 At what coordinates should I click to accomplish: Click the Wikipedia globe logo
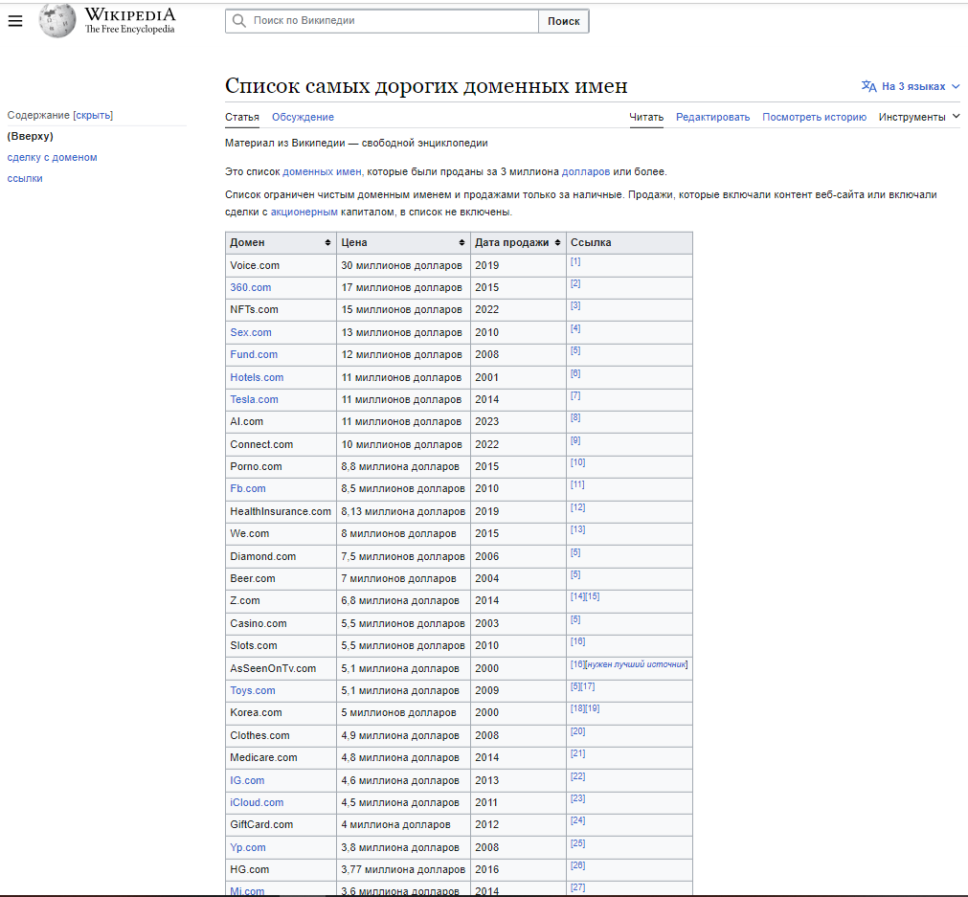[57, 20]
